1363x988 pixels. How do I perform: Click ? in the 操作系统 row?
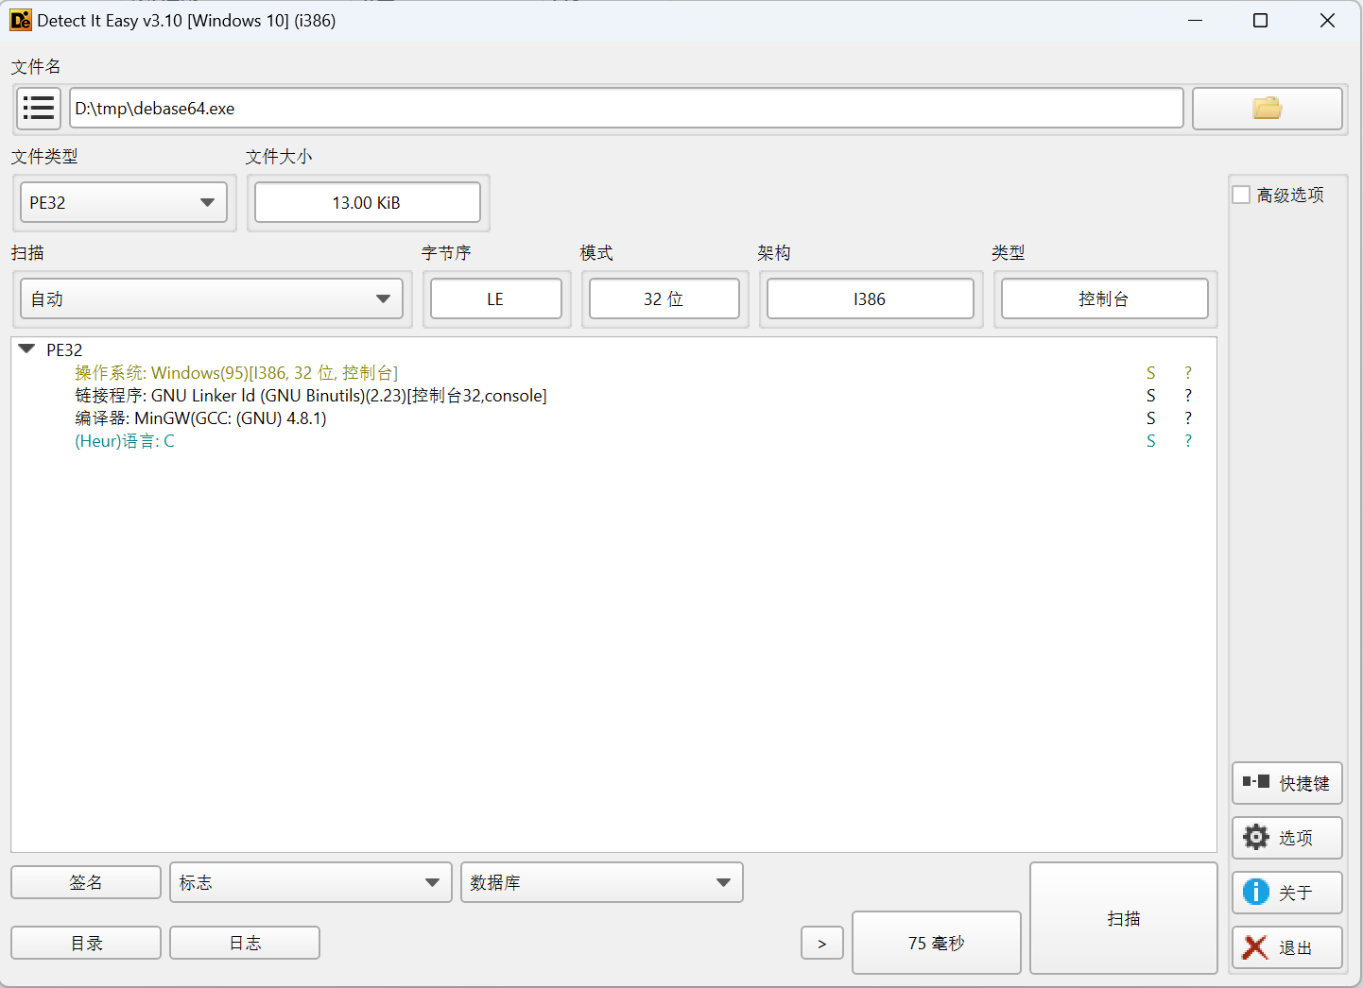pos(1188,373)
